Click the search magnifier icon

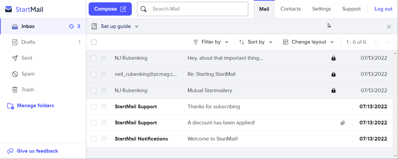(x=143, y=9)
